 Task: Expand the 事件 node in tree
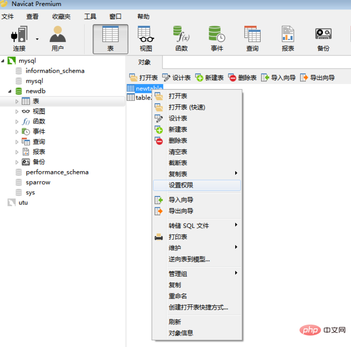point(17,132)
